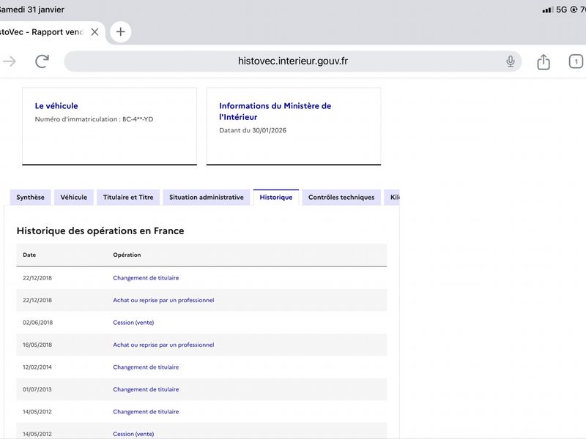Tap the microphone dictation icon
The height and width of the screenshot is (439, 586).
(511, 61)
